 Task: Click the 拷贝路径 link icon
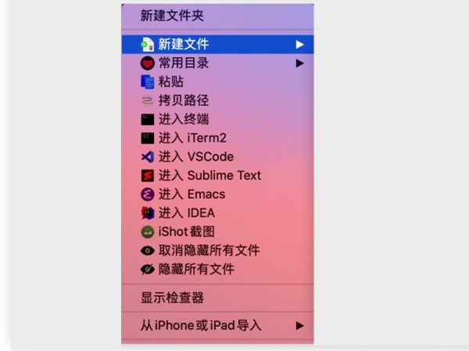pyautogui.click(x=148, y=101)
